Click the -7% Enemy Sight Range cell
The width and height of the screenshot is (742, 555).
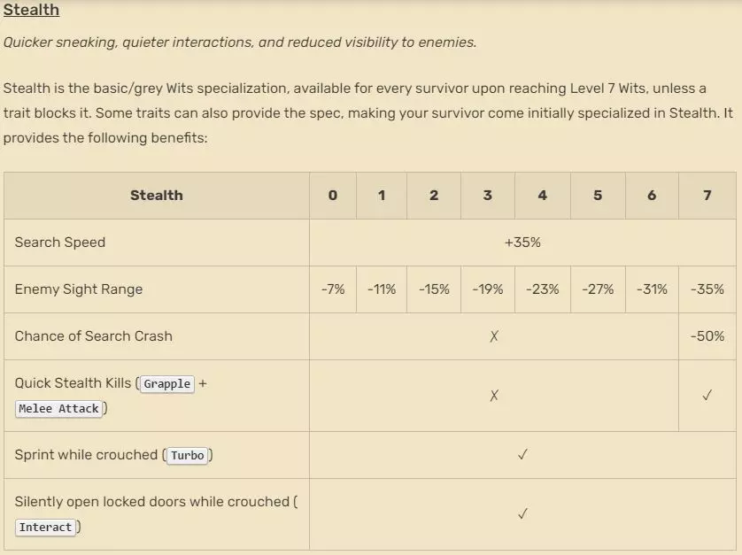pos(333,289)
